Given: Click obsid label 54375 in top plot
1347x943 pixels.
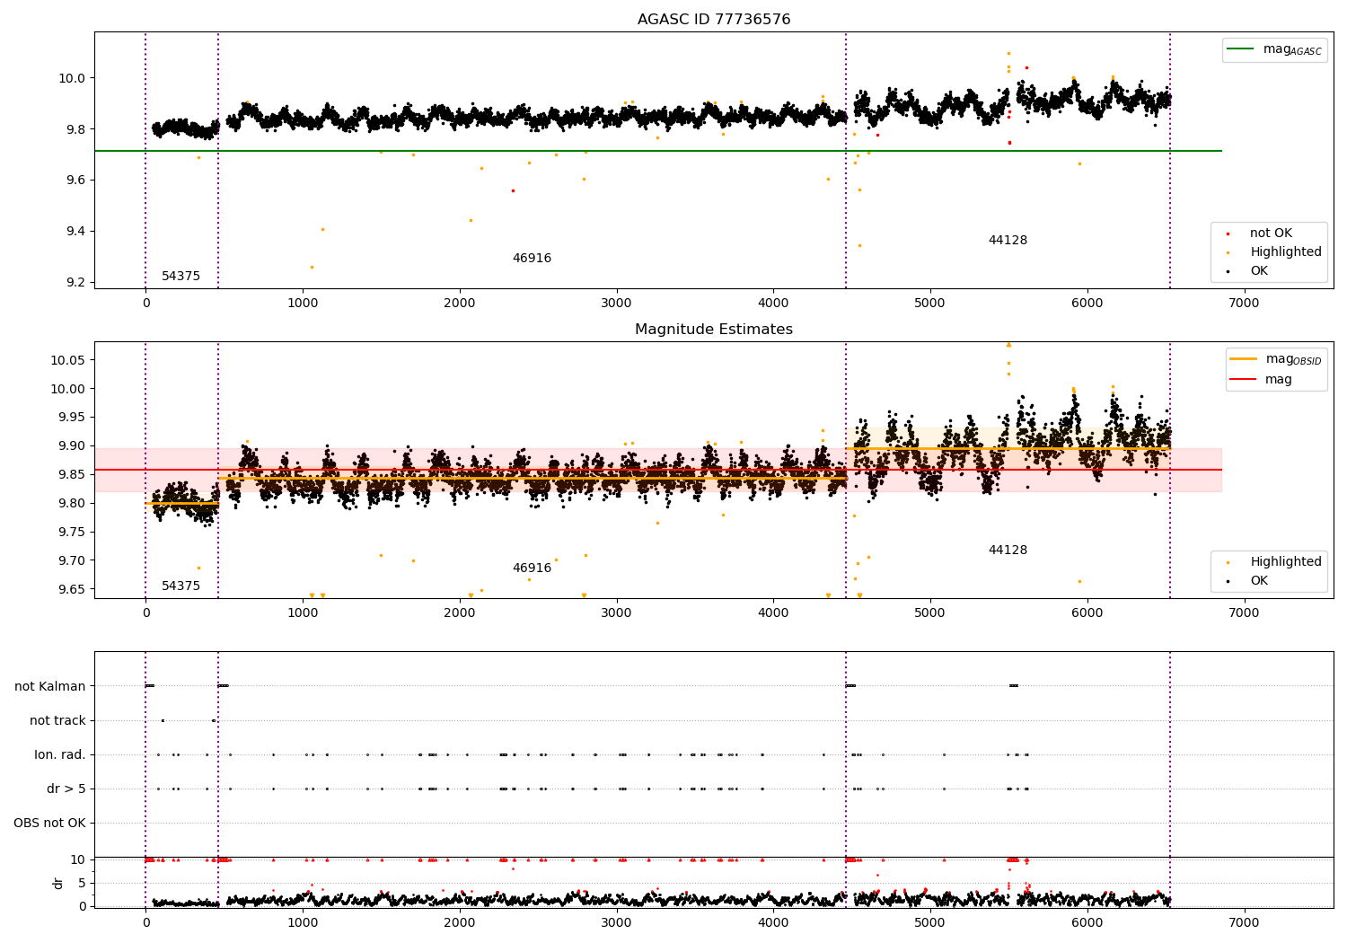Looking at the screenshot, I should click(180, 277).
